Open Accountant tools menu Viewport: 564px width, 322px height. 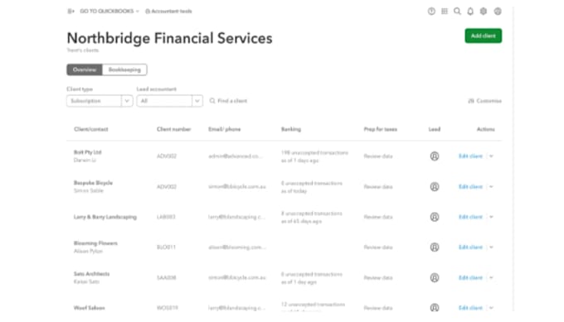coord(168,11)
